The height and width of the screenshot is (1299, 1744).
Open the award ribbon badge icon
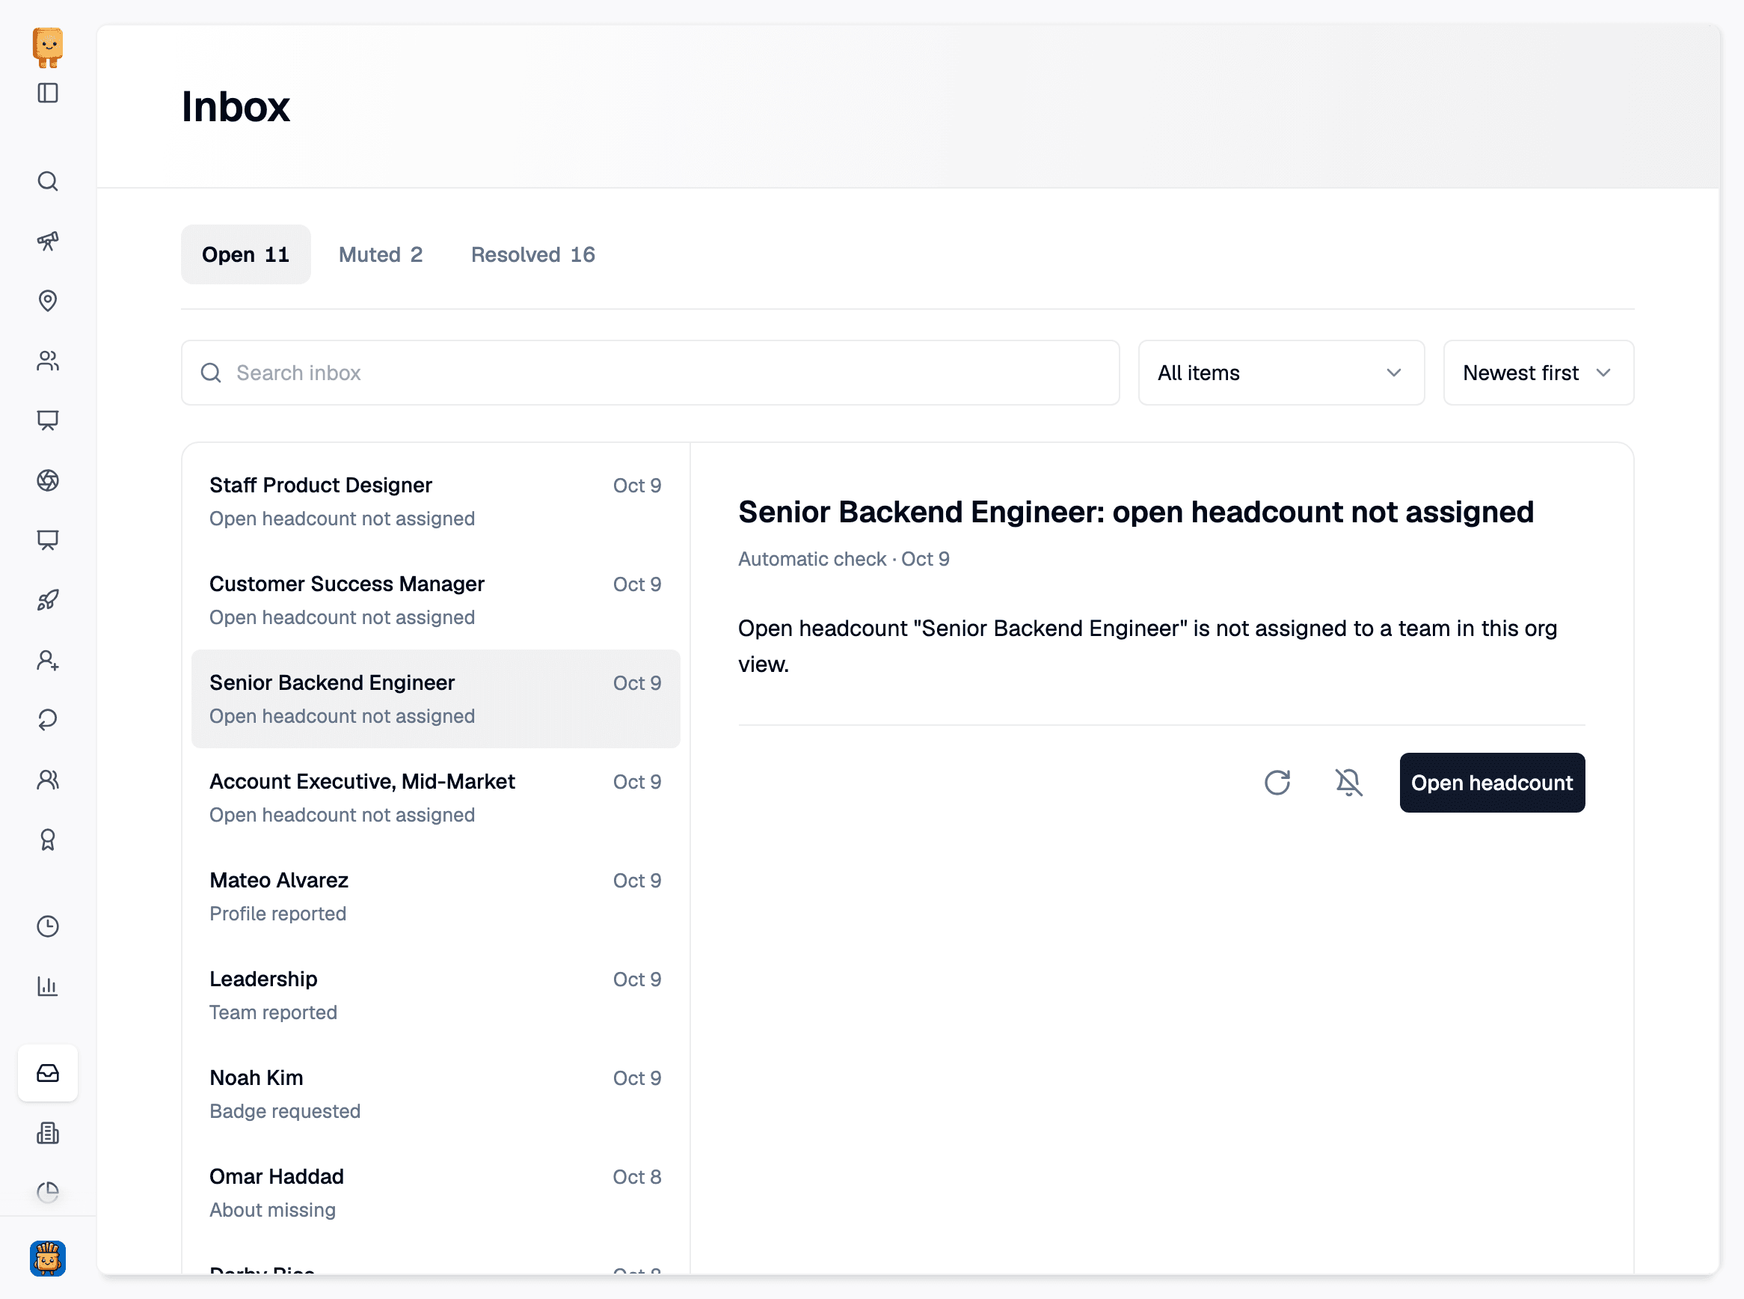coord(48,840)
